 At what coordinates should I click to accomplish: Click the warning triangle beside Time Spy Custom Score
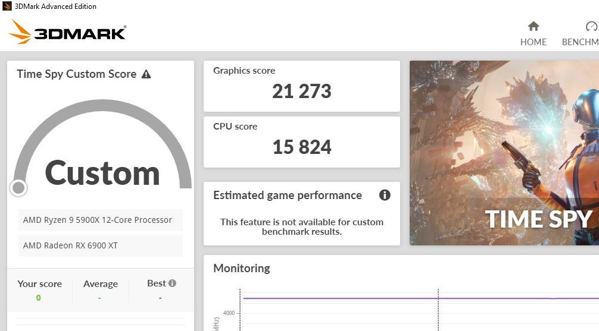(146, 74)
